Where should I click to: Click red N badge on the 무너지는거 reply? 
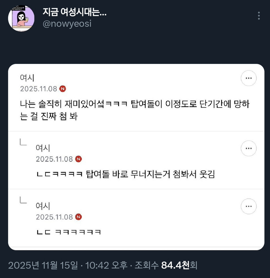(79, 159)
